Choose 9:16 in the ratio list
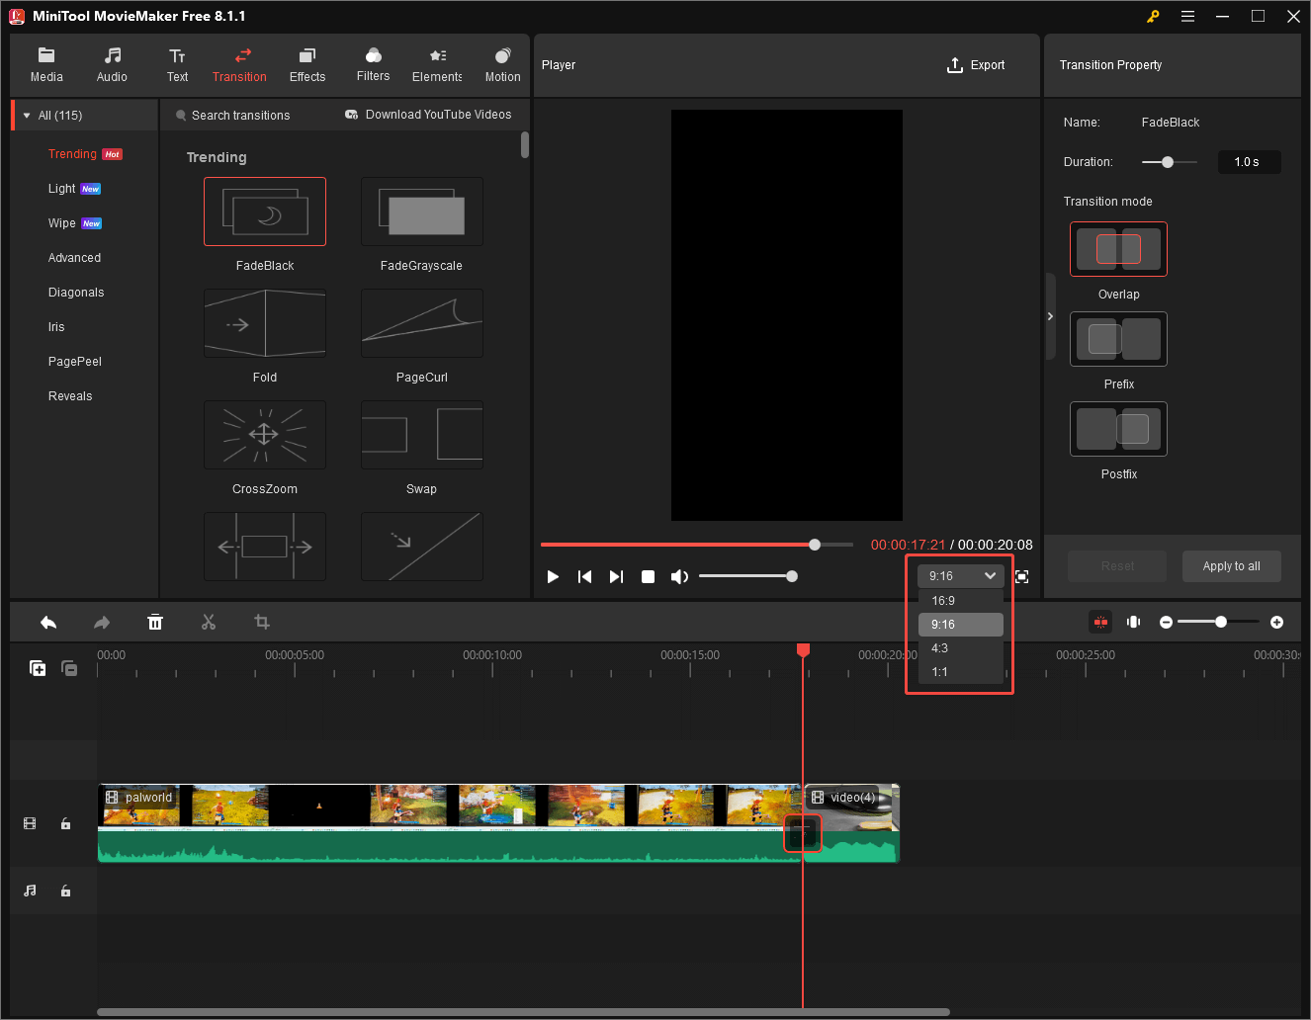Screen dimensions: 1311x1020 pyautogui.click(x=960, y=625)
